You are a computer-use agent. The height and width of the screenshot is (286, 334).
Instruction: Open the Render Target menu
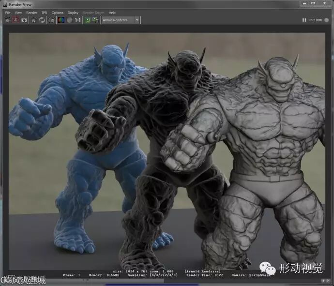click(94, 13)
